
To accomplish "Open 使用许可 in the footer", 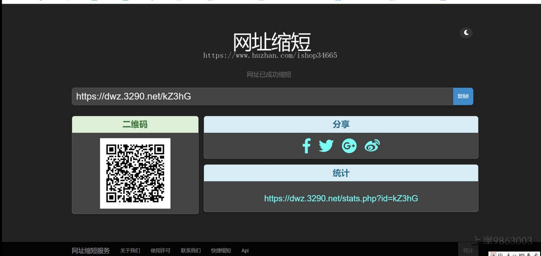I will [160, 251].
